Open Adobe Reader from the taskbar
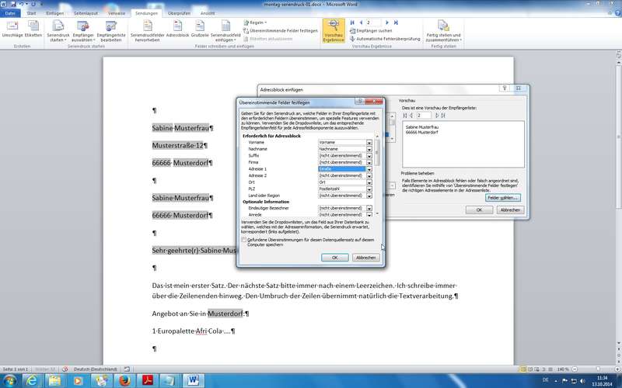 pos(148,381)
